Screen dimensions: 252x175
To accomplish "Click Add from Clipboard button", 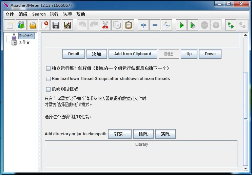I will pyautogui.click(x=133, y=54).
